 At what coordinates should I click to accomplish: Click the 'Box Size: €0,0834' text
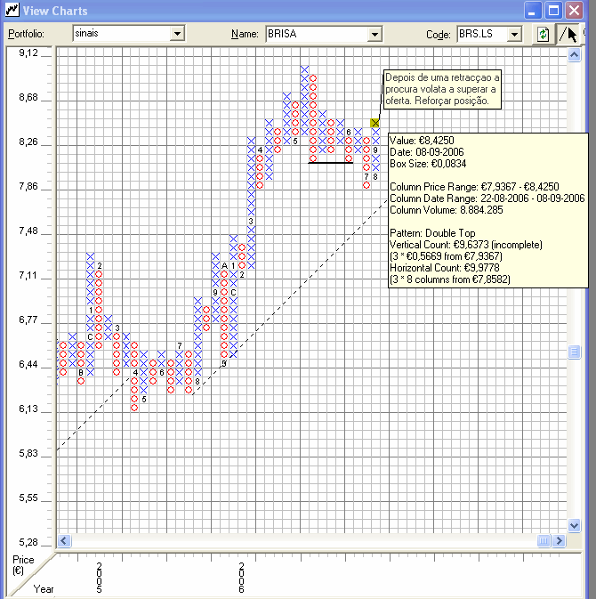pyautogui.click(x=428, y=164)
